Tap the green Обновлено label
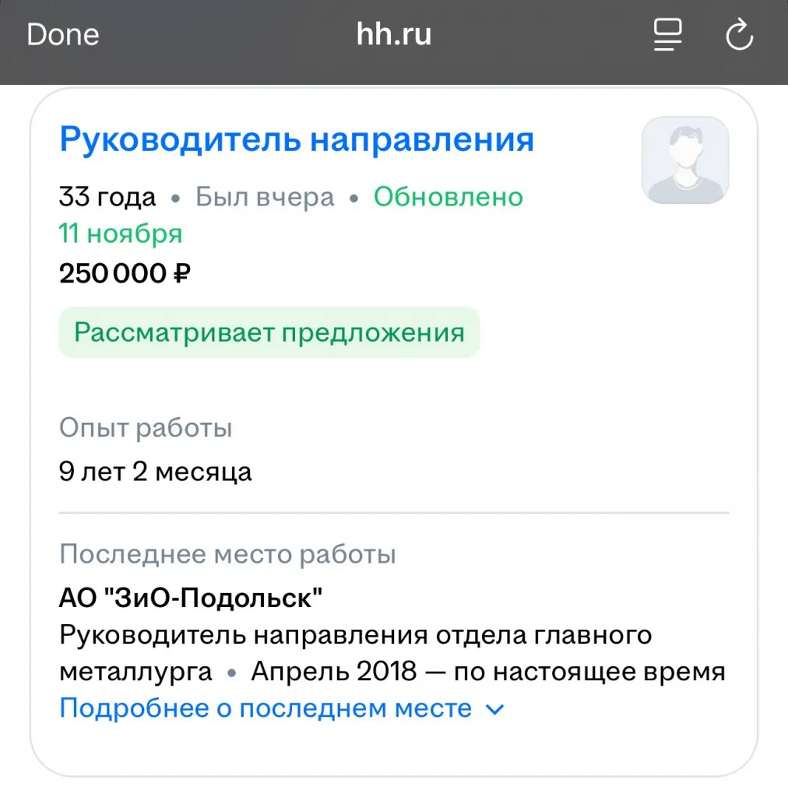788x797 pixels. point(448,197)
